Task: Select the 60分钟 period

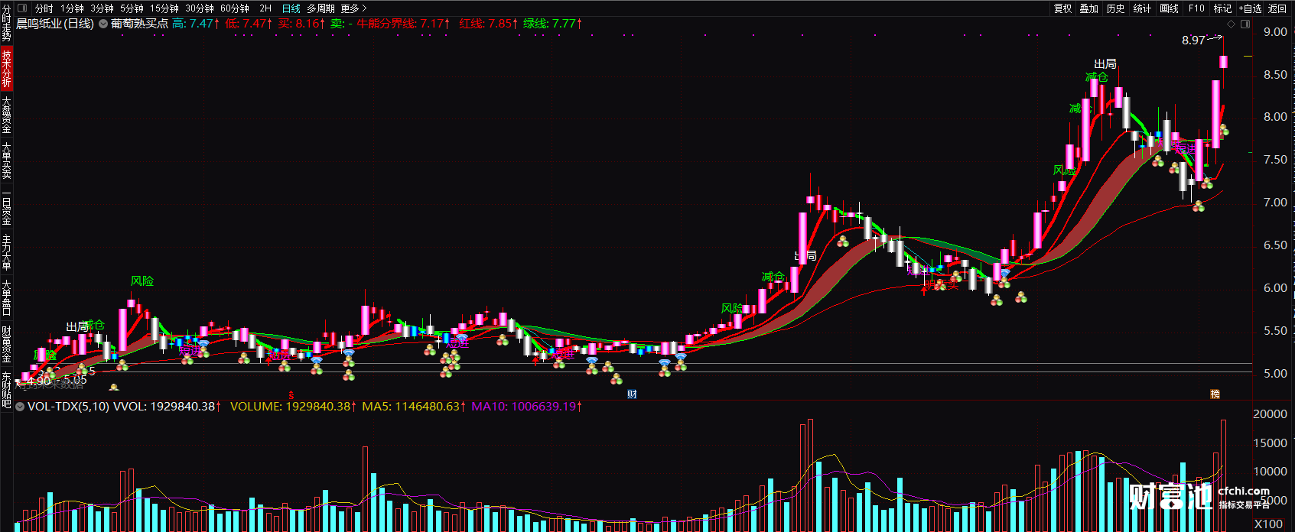Action: [235, 8]
